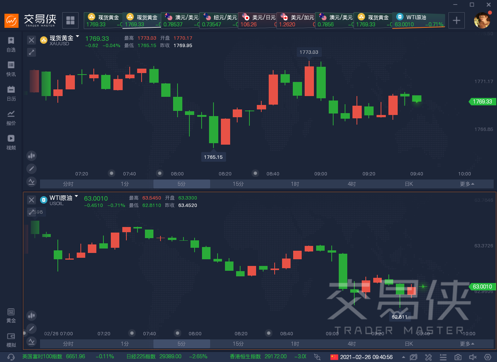Click the 日经225指数 ticker
The height and width of the screenshot is (362, 497).
coord(167,357)
